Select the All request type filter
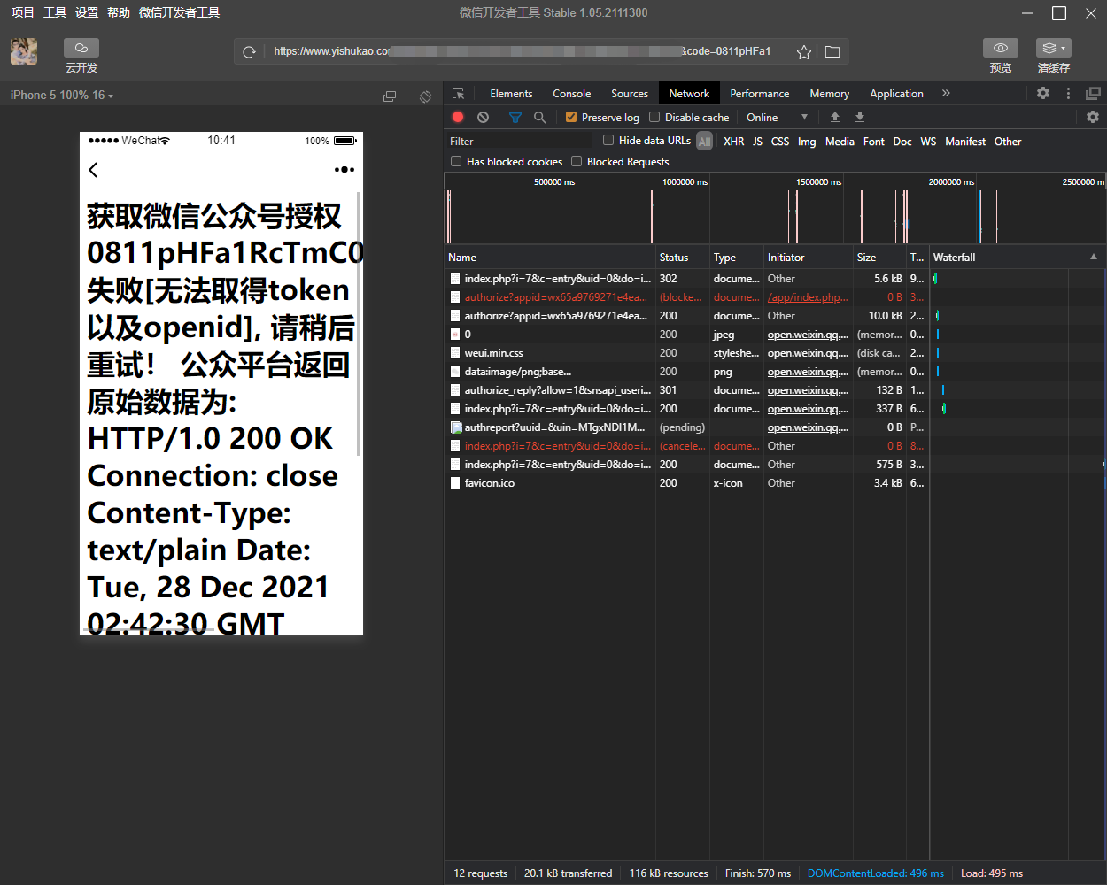 tap(705, 141)
